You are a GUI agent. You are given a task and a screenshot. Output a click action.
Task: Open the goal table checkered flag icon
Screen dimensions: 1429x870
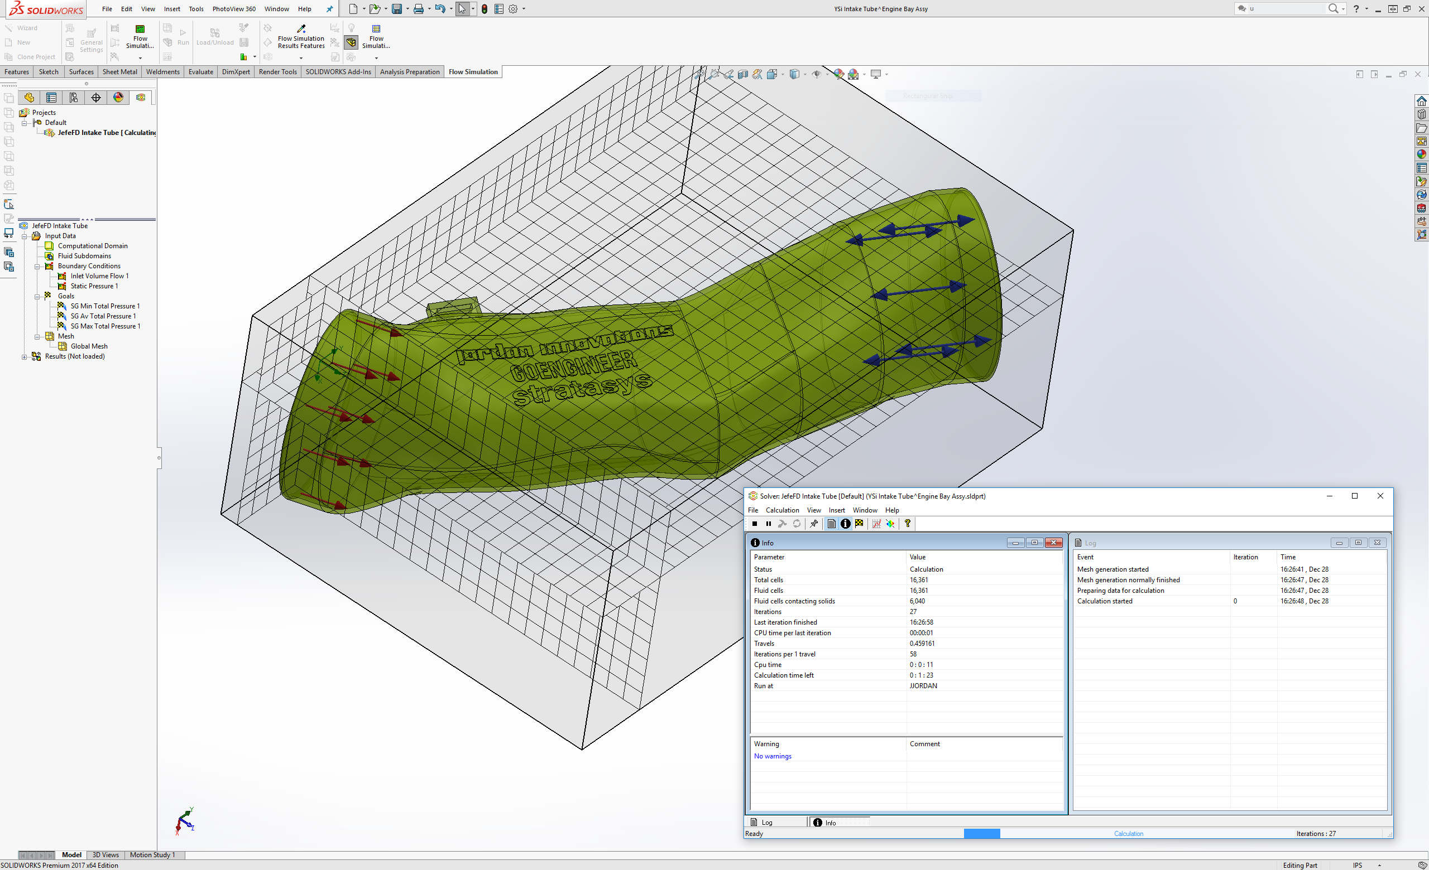(859, 524)
